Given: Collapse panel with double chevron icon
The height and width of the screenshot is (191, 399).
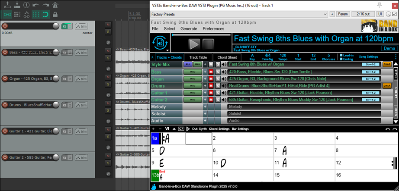Looking at the screenshot, I should 152,58.
